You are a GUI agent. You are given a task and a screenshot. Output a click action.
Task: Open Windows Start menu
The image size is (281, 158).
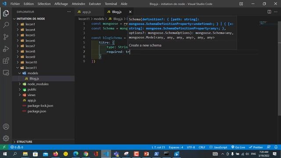5,154
